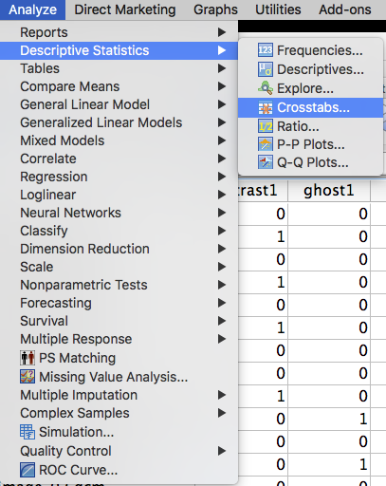Open the Analyze menu
Screen dimensions: 386x486
pos(32,9)
